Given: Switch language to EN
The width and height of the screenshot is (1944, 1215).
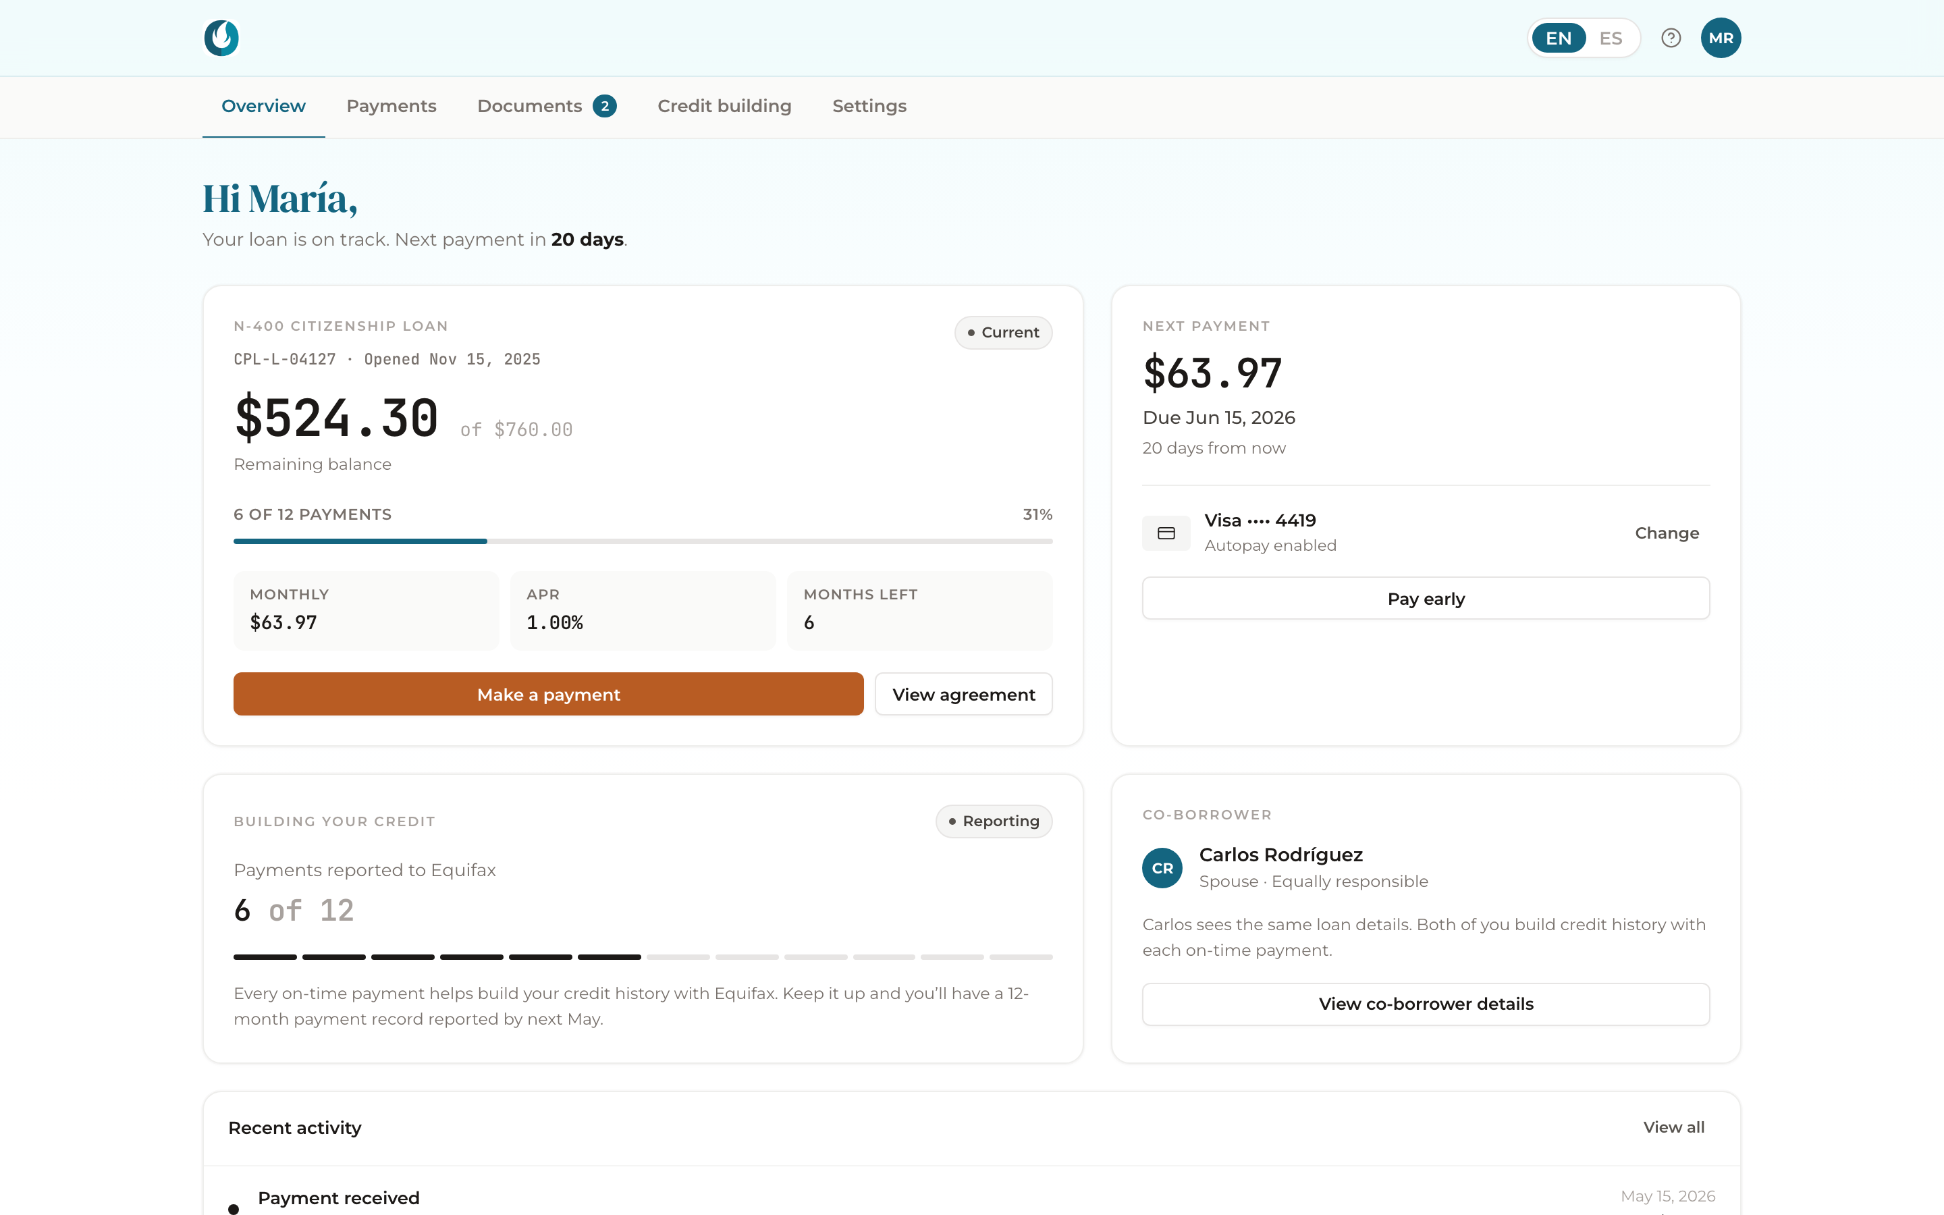Looking at the screenshot, I should click(1559, 38).
